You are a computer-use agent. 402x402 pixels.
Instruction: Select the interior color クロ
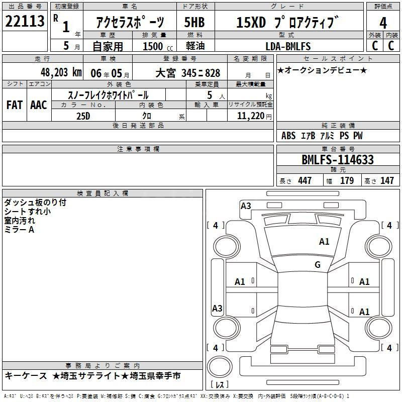[147, 116]
